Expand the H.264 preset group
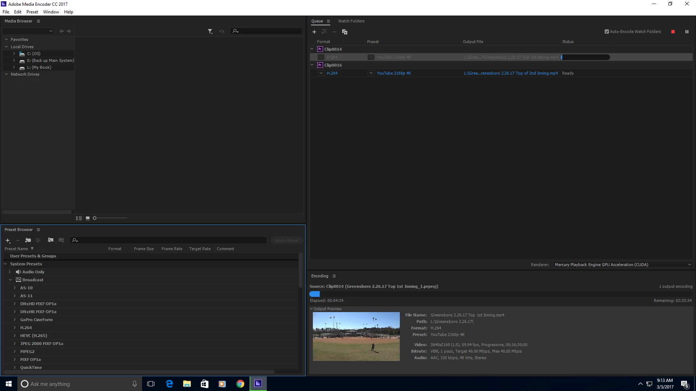This screenshot has height=391, width=696. (15, 328)
